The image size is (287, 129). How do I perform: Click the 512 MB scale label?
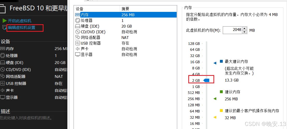(194, 93)
